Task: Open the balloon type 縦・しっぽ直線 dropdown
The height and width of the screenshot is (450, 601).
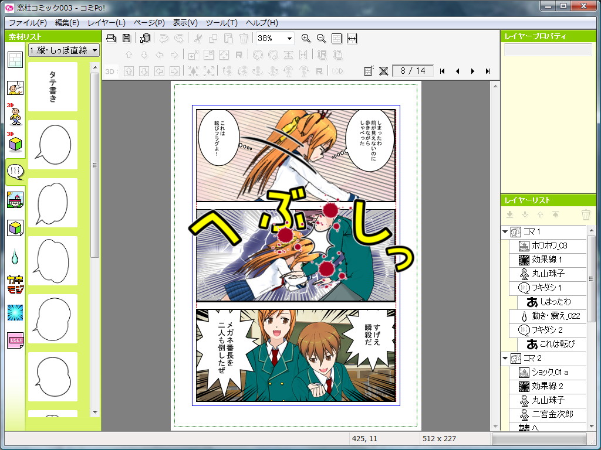Action: (63, 50)
